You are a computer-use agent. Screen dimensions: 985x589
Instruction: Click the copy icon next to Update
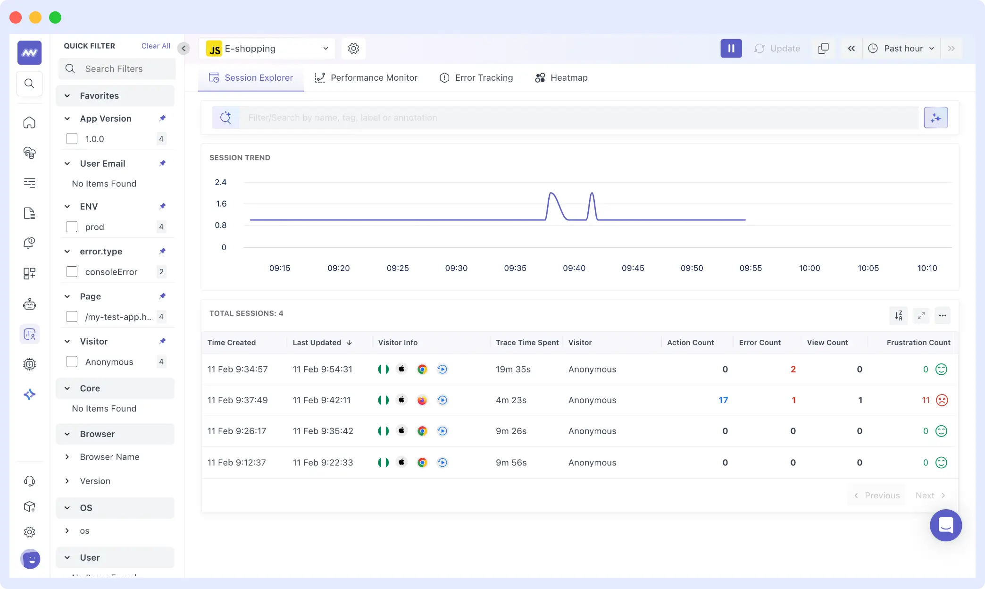[823, 48]
